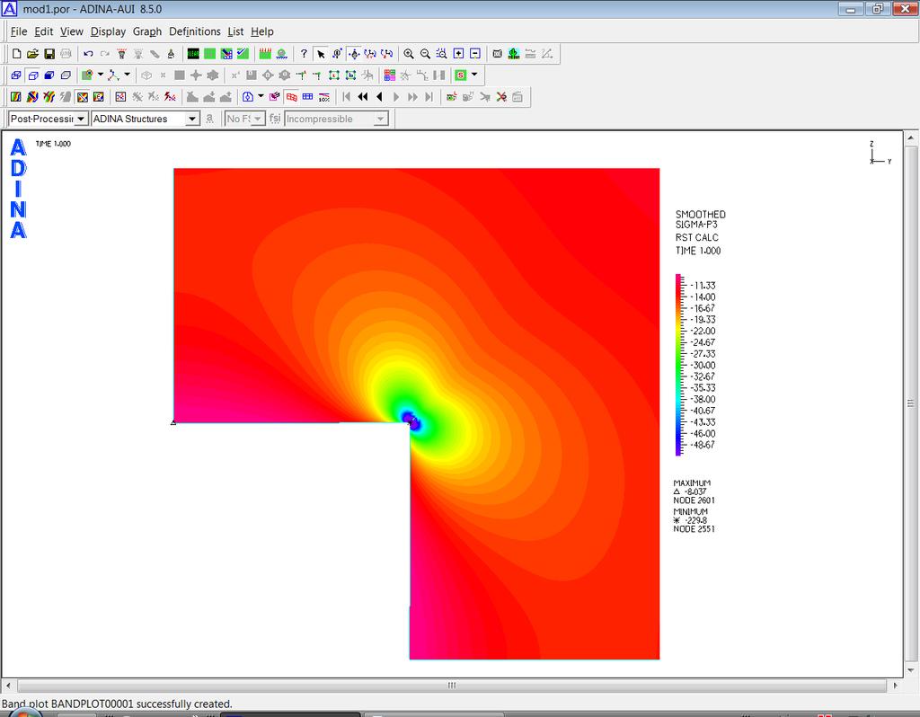
Task: Click the green camera icon marked L
Action: click(x=451, y=97)
